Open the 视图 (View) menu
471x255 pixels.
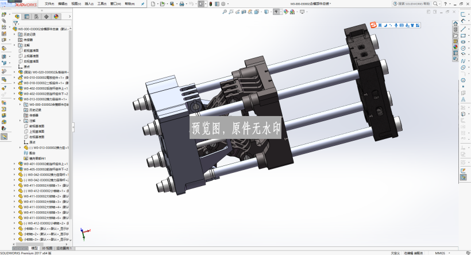click(76, 4)
